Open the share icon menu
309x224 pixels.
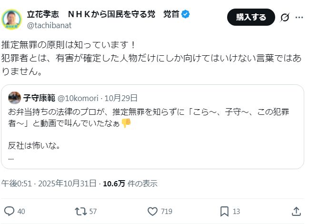(x=296, y=211)
